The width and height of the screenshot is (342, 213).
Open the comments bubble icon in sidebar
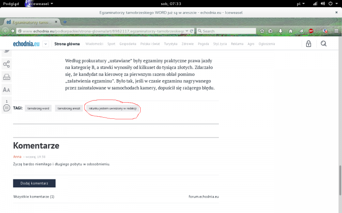(x=6, y=108)
